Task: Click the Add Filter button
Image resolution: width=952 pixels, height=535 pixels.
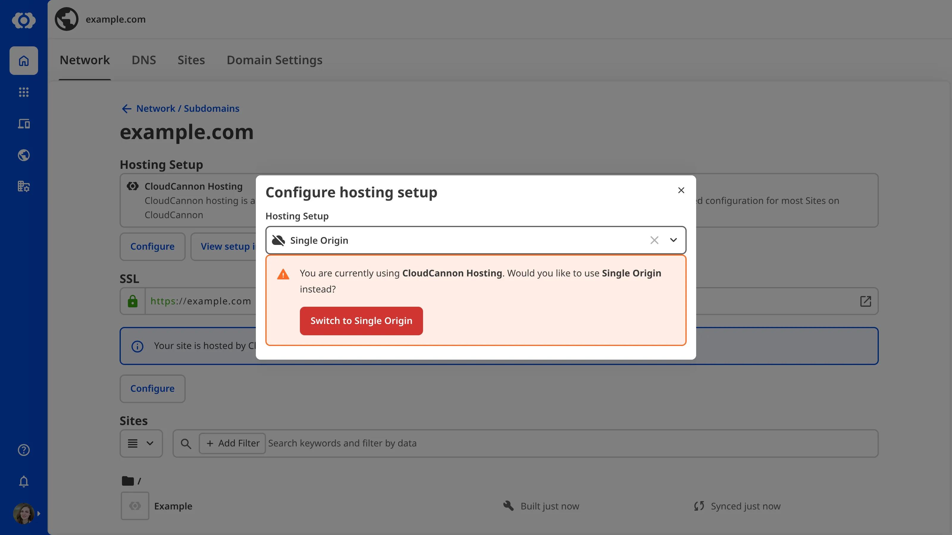Action: pyautogui.click(x=232, y=443)
